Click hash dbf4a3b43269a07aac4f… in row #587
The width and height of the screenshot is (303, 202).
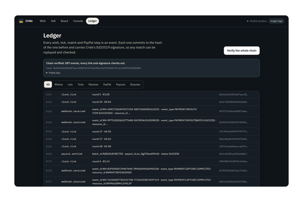(233, 94)
